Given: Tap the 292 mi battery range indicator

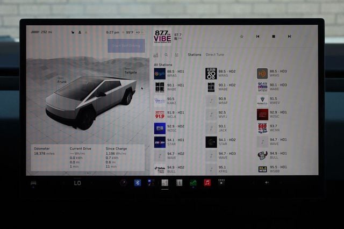Looking at the screenshot, I should click(x=41, y=32).
